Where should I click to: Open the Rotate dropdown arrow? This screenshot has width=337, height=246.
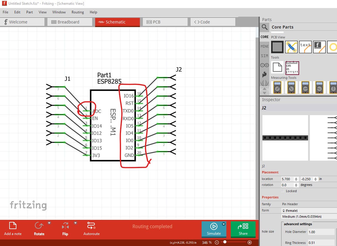[x=49, y=223]
